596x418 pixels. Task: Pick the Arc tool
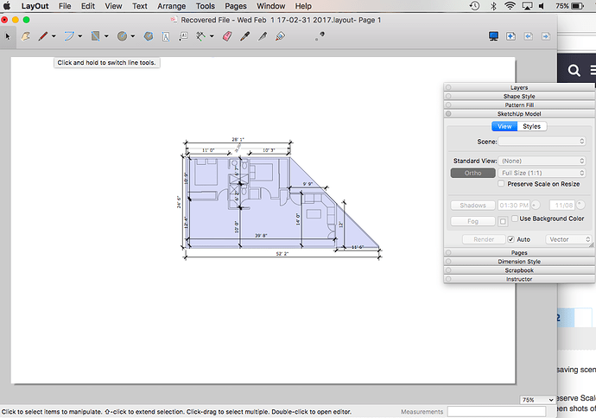click(x=69, y=36)
